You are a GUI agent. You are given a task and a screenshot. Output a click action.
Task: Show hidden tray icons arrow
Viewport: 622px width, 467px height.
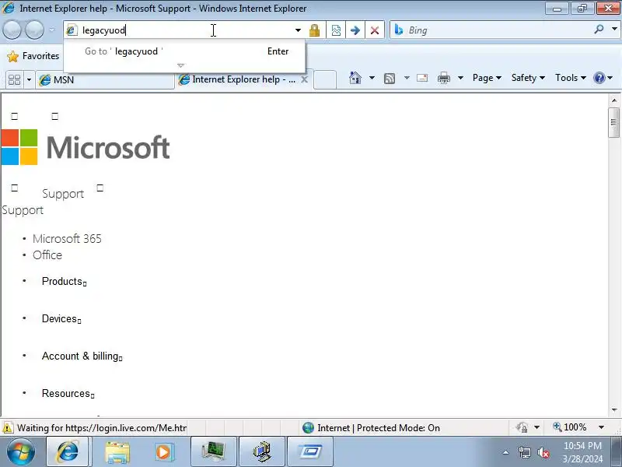506,452
